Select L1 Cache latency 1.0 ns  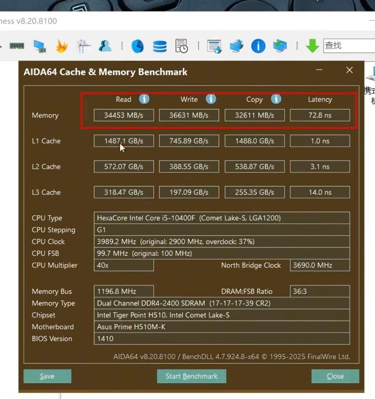(320, 141)
